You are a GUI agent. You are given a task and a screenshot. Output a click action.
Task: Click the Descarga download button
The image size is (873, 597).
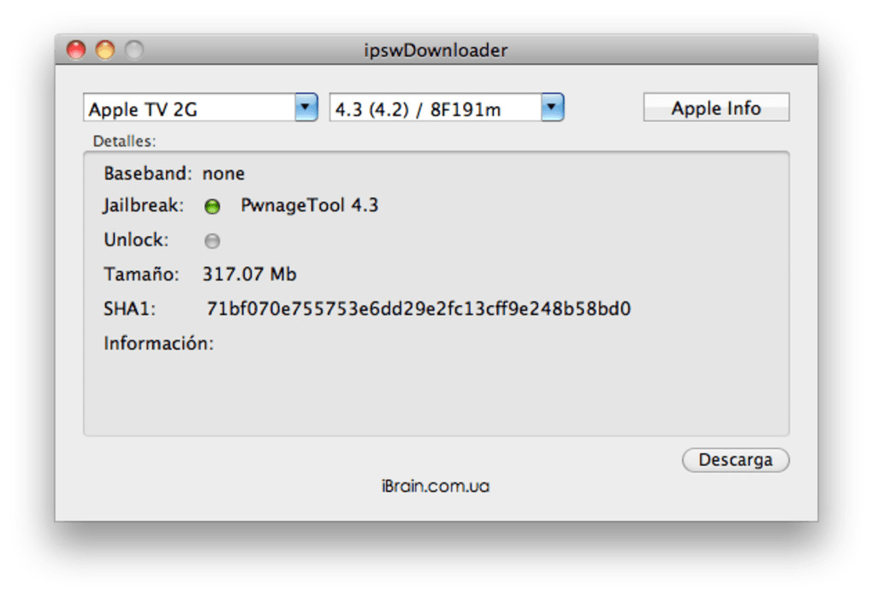pyautogui.click(x=735, y=460)
